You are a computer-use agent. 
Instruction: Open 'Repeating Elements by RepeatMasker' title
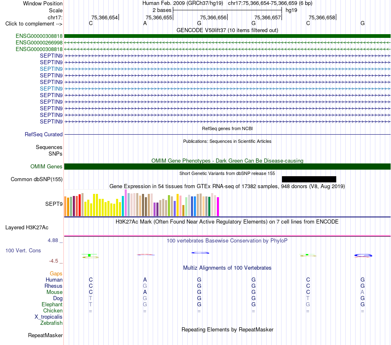[x=227, y=329]
